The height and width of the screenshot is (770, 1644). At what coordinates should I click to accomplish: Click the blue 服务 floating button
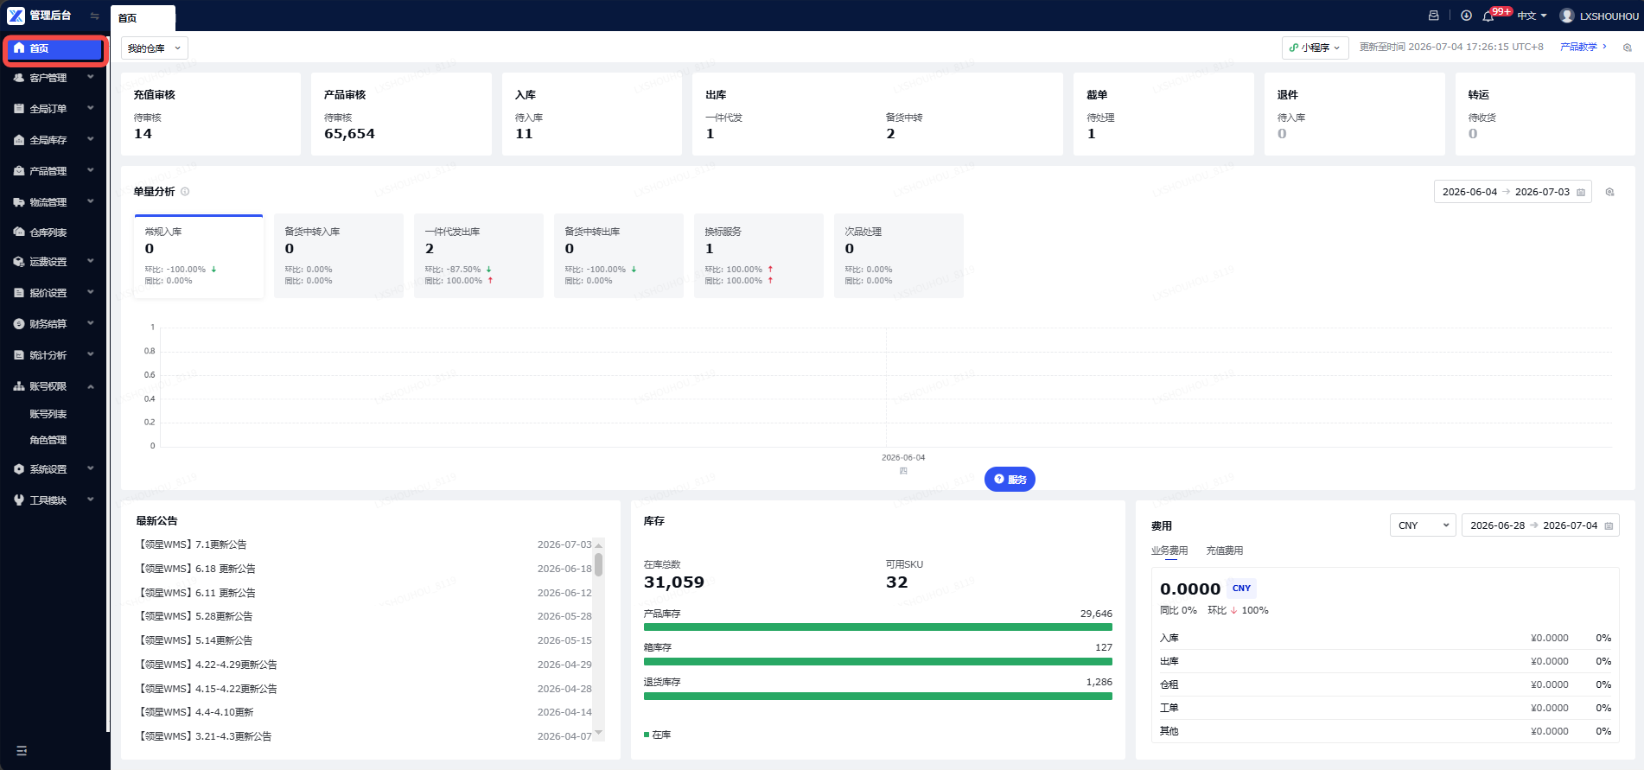1010,479
